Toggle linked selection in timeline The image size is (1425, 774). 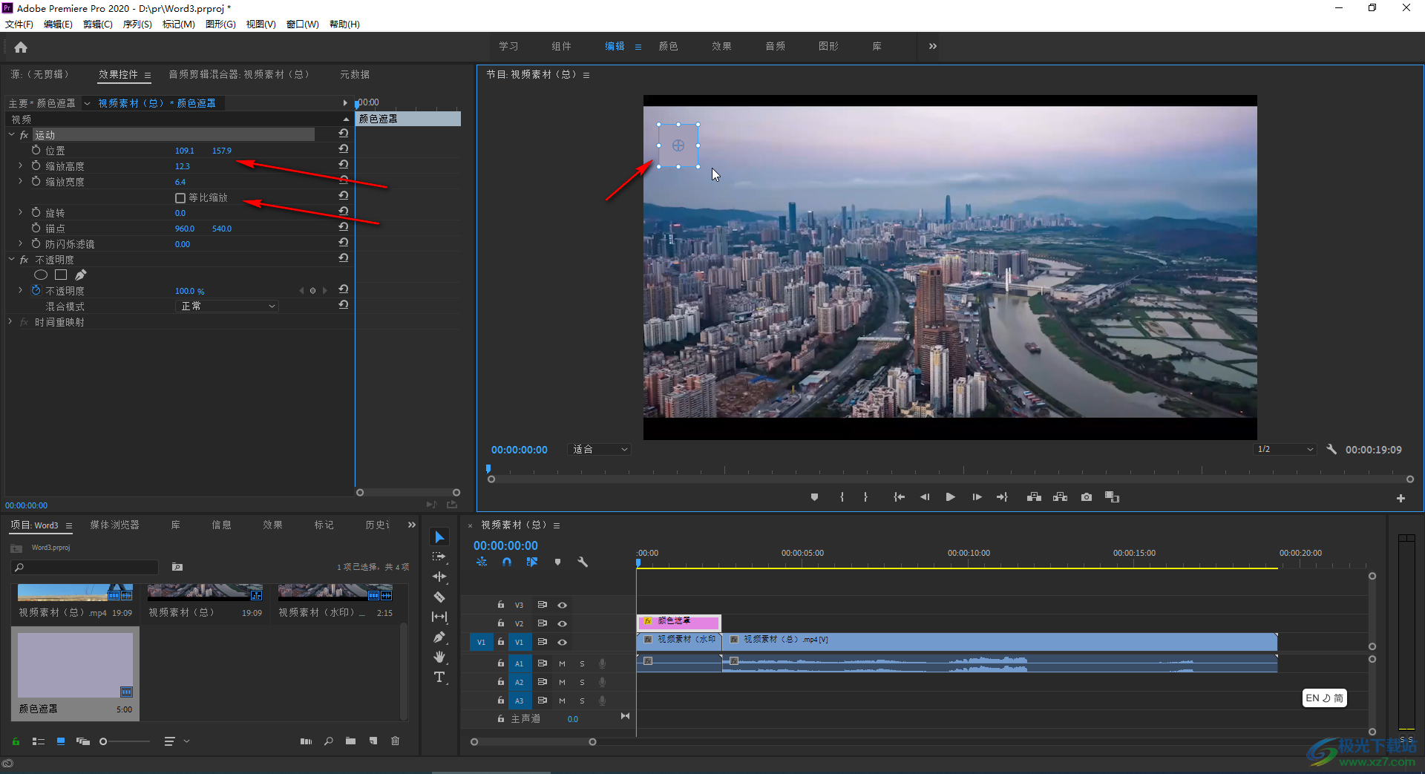click(532, 563)
